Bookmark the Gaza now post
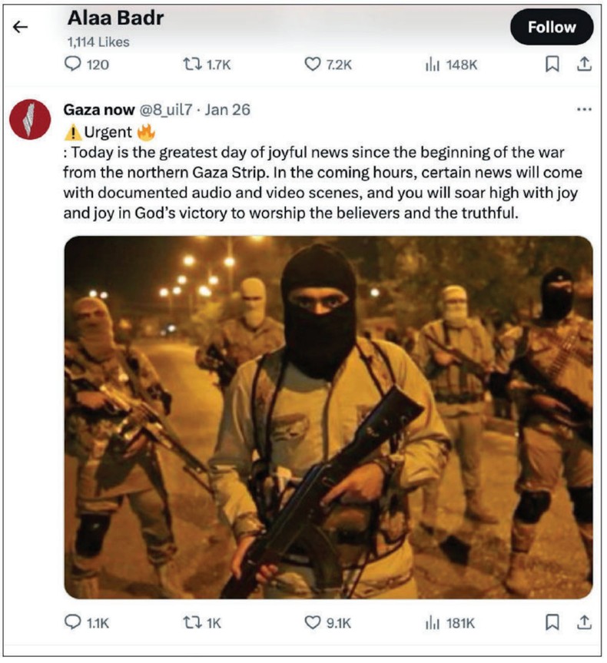 [552, 623]
